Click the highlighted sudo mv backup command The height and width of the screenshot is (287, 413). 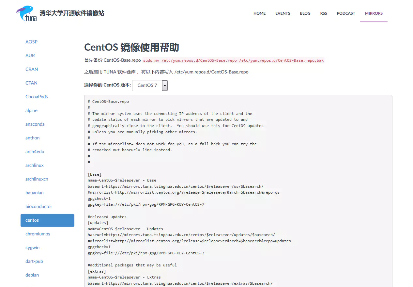(234, 60)
